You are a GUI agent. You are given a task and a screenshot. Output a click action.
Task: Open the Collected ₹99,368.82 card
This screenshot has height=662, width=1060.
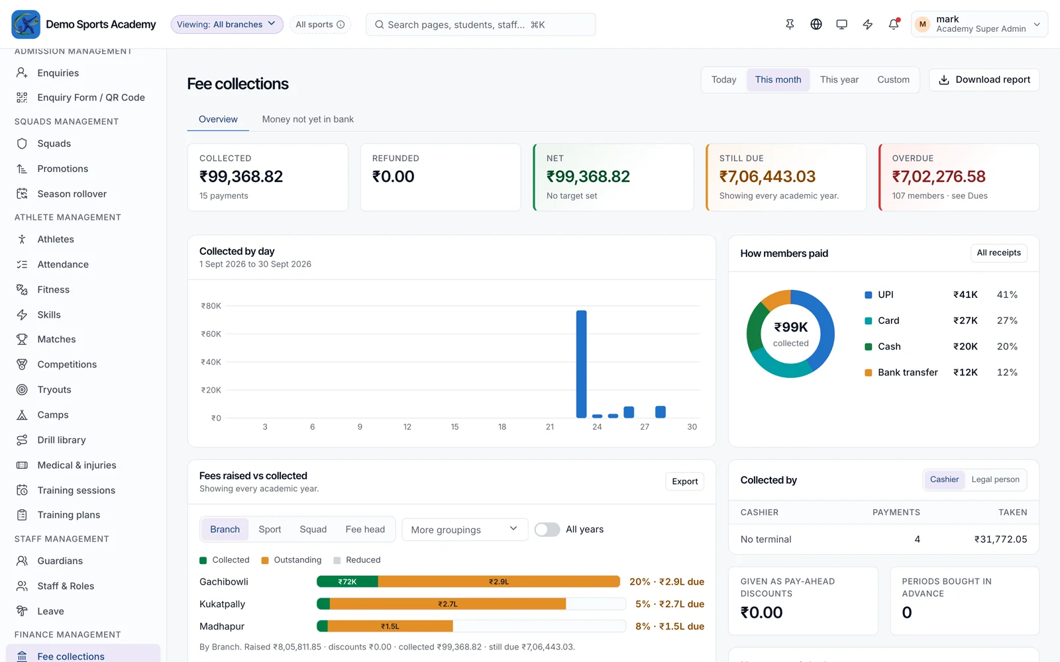(268, 177)
